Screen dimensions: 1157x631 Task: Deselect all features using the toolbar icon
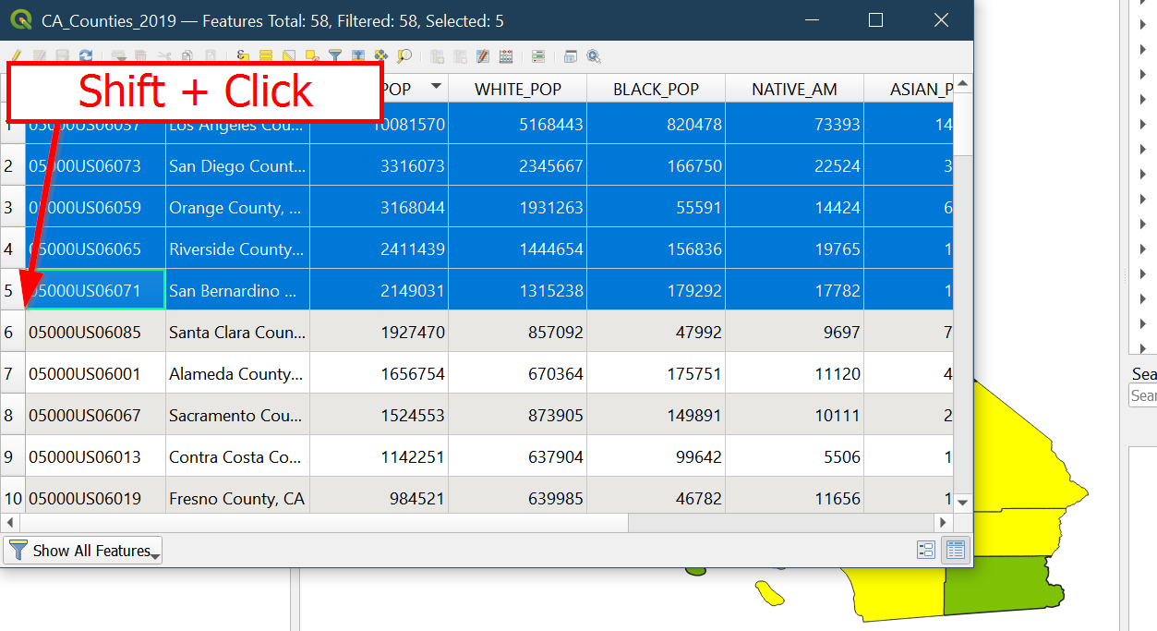click(312, 56)
